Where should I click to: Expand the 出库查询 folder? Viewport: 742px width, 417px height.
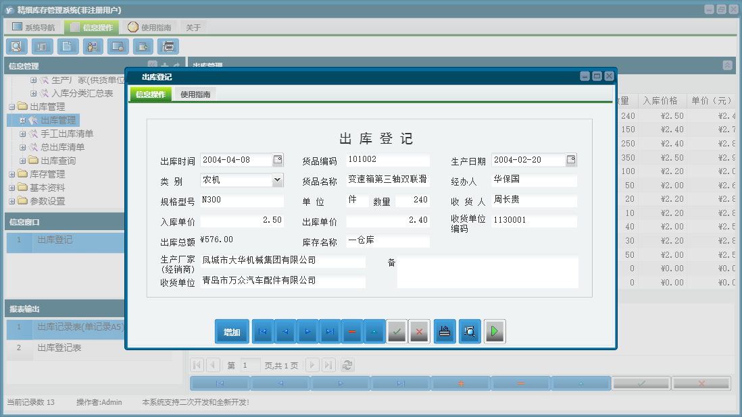(22, 161)
